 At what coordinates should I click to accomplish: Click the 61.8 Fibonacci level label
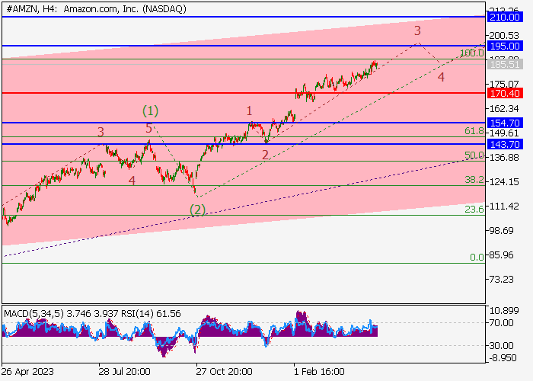pyautogui.click(x=474, y=130)
